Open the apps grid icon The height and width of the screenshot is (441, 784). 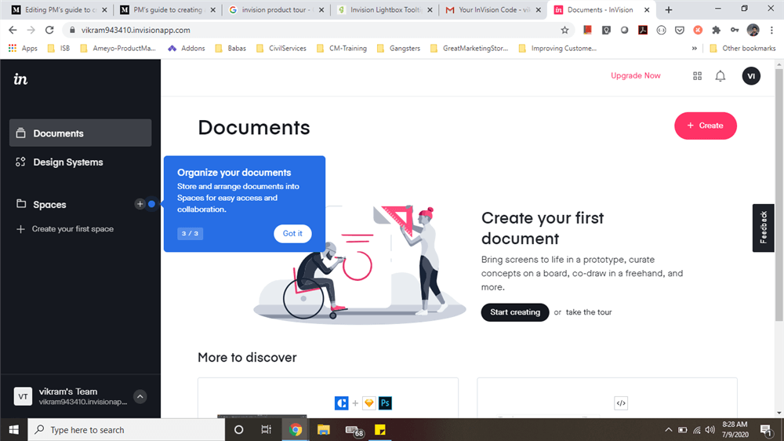click(x=697, y=76)
